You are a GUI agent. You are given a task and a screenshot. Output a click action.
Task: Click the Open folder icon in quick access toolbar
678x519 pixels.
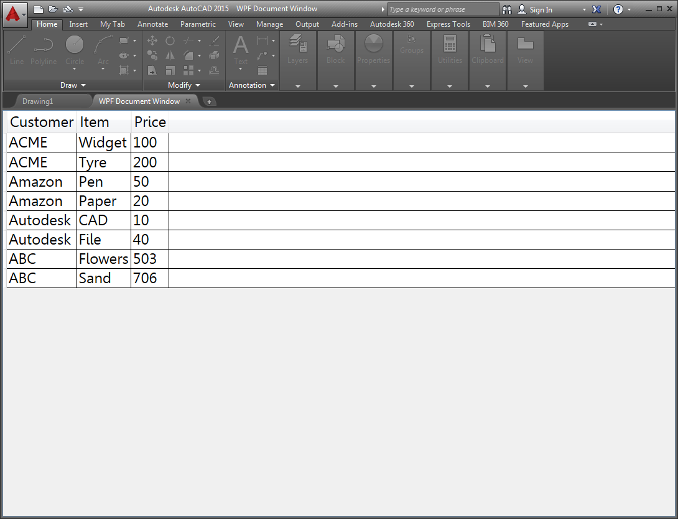point(53,9)
